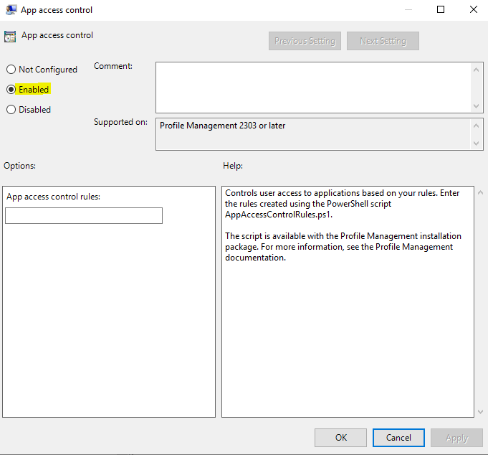
Task: Click the Previous Setting button
Action: point(305,41)
